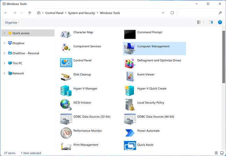Click the This PC monitor icon
This screenshot has width=226, height=156.
10,63
